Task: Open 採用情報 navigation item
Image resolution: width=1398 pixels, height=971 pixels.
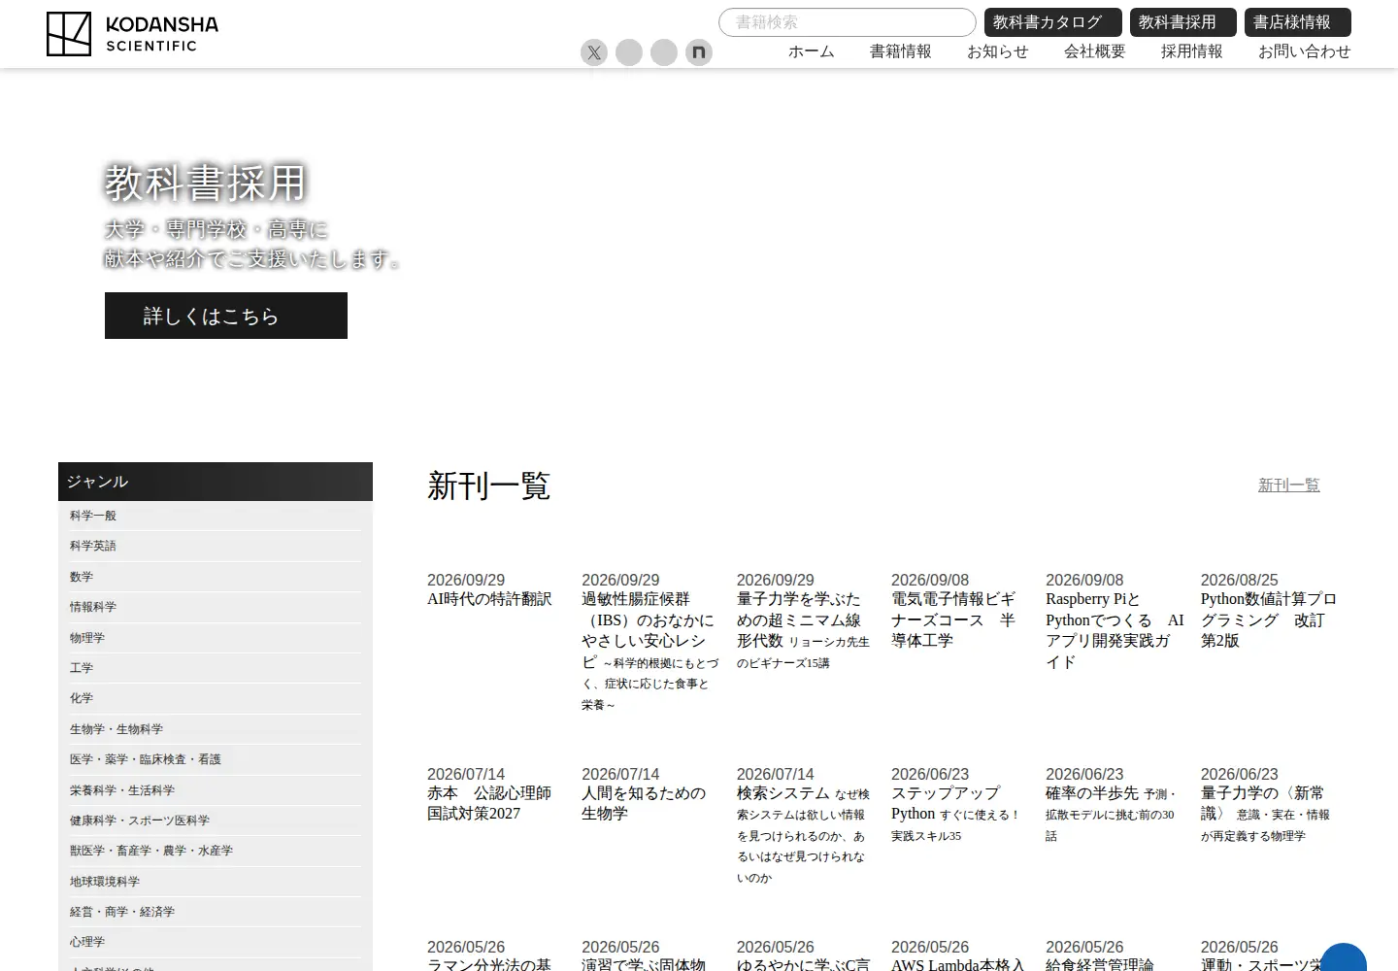Action: click(x=1192, y=51)
